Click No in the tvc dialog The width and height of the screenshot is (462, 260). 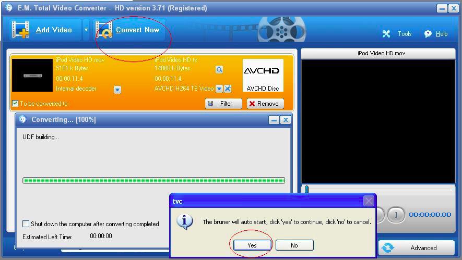coord(294,245)
